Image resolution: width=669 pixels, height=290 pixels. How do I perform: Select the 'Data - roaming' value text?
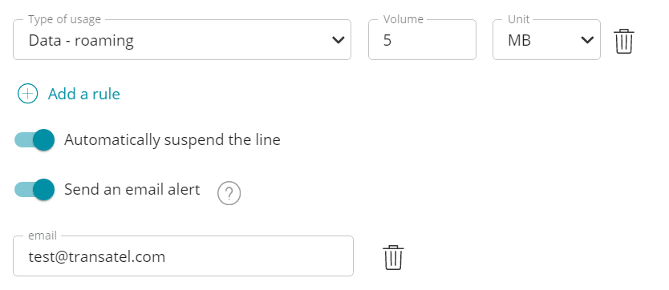81,41
